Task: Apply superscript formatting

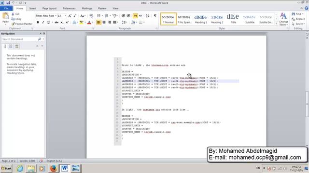Action: point(67,23)
